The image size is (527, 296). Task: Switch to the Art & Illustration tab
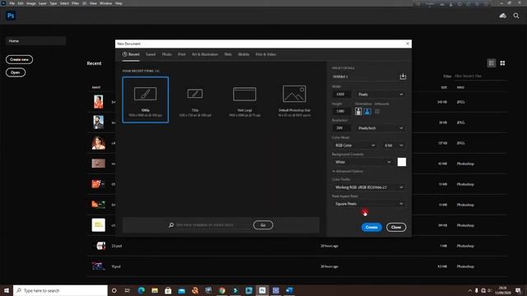(205, 54)
